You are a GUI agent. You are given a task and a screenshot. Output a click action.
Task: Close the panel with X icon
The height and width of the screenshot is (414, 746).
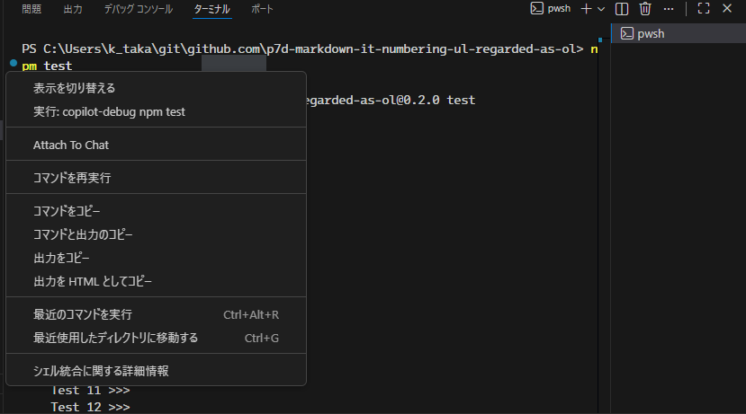[x=727, y=9]
